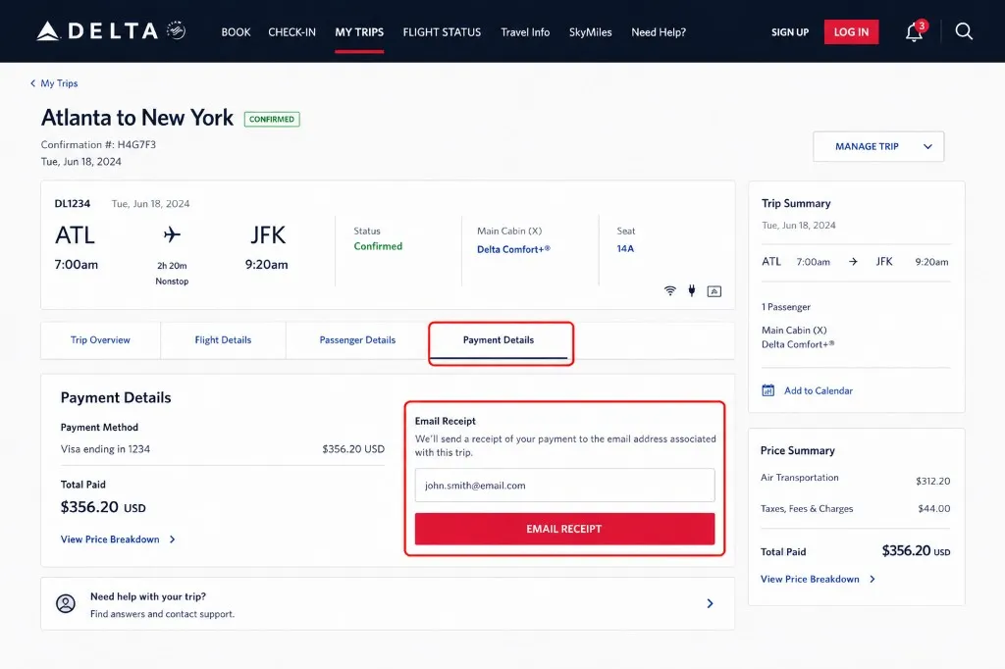Click back chevron next to My Trips

tap(32, 83)
